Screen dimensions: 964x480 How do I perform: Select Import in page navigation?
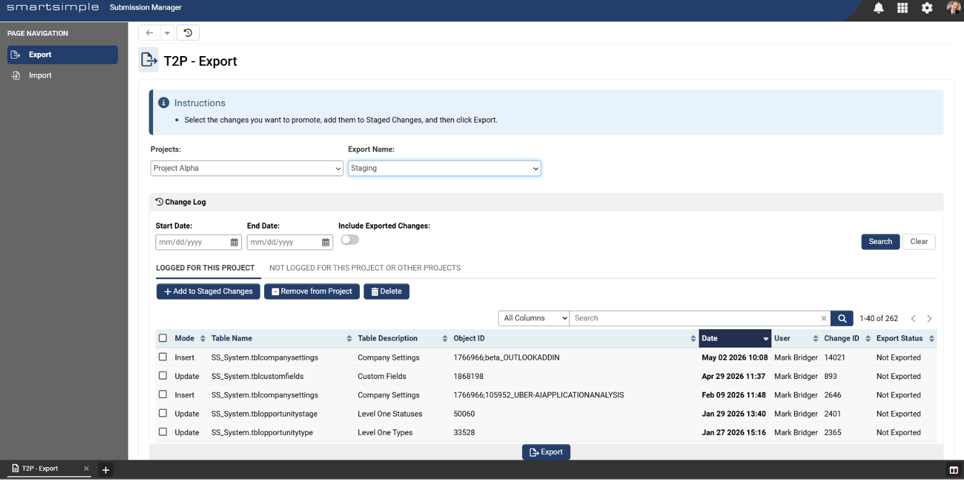pyautogui.click(x=62, y=76)
